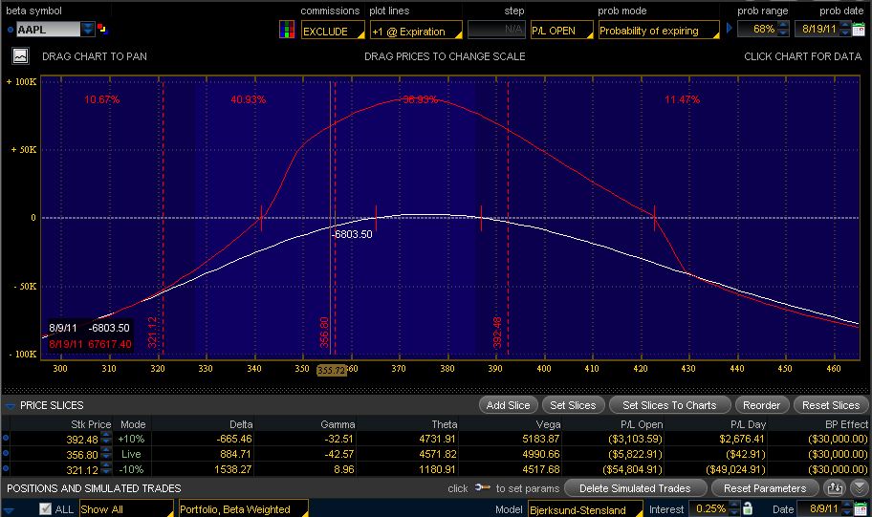Click the down-chevron beside the export icon
Screen dimensions: 872x517
859,488
